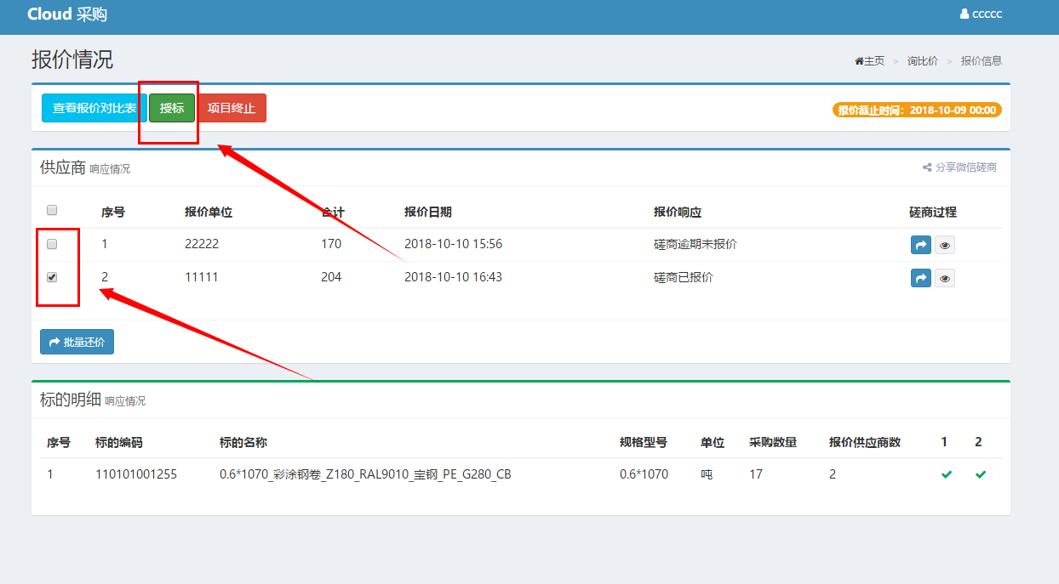The image size is (1059, 584).
Task: Open user profile ccccc in header
Action: (981, 14)
